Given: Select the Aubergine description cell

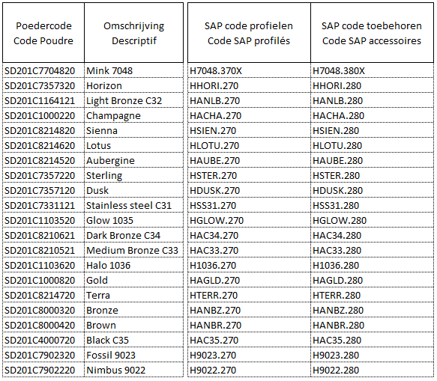Looking at the screenshot, I should [x=133, y=161].
